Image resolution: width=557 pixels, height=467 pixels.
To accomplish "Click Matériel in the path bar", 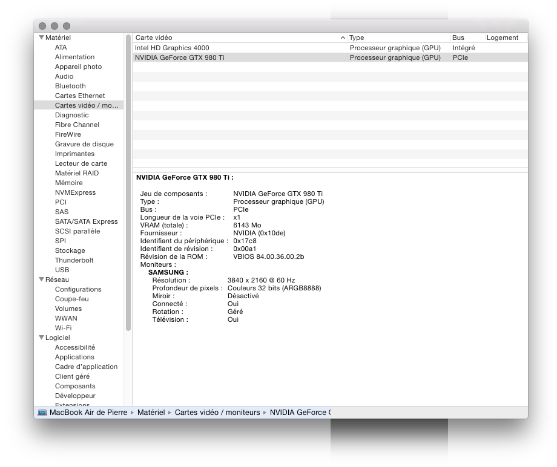I will click(151, 413).
